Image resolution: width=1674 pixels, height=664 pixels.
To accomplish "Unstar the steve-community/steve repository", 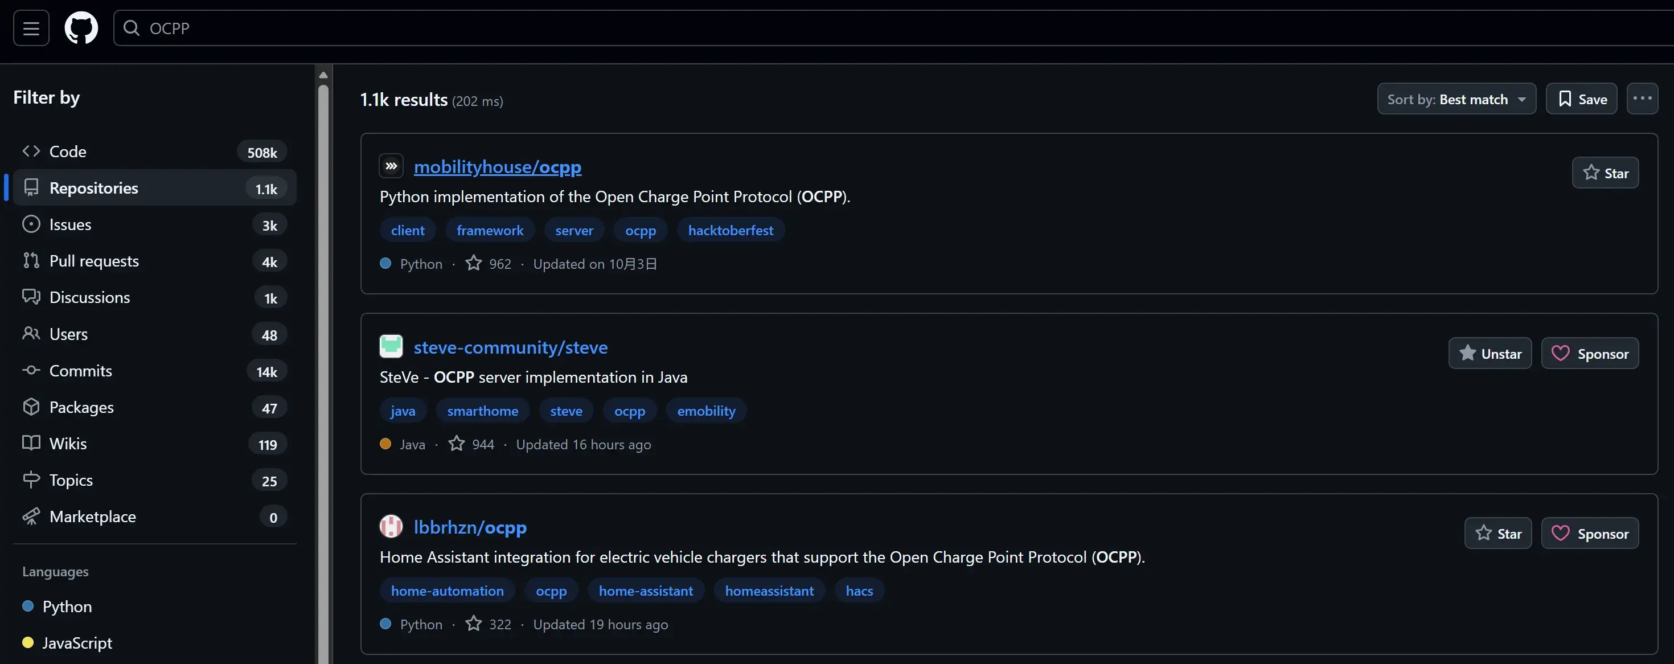I will 1490,354.
